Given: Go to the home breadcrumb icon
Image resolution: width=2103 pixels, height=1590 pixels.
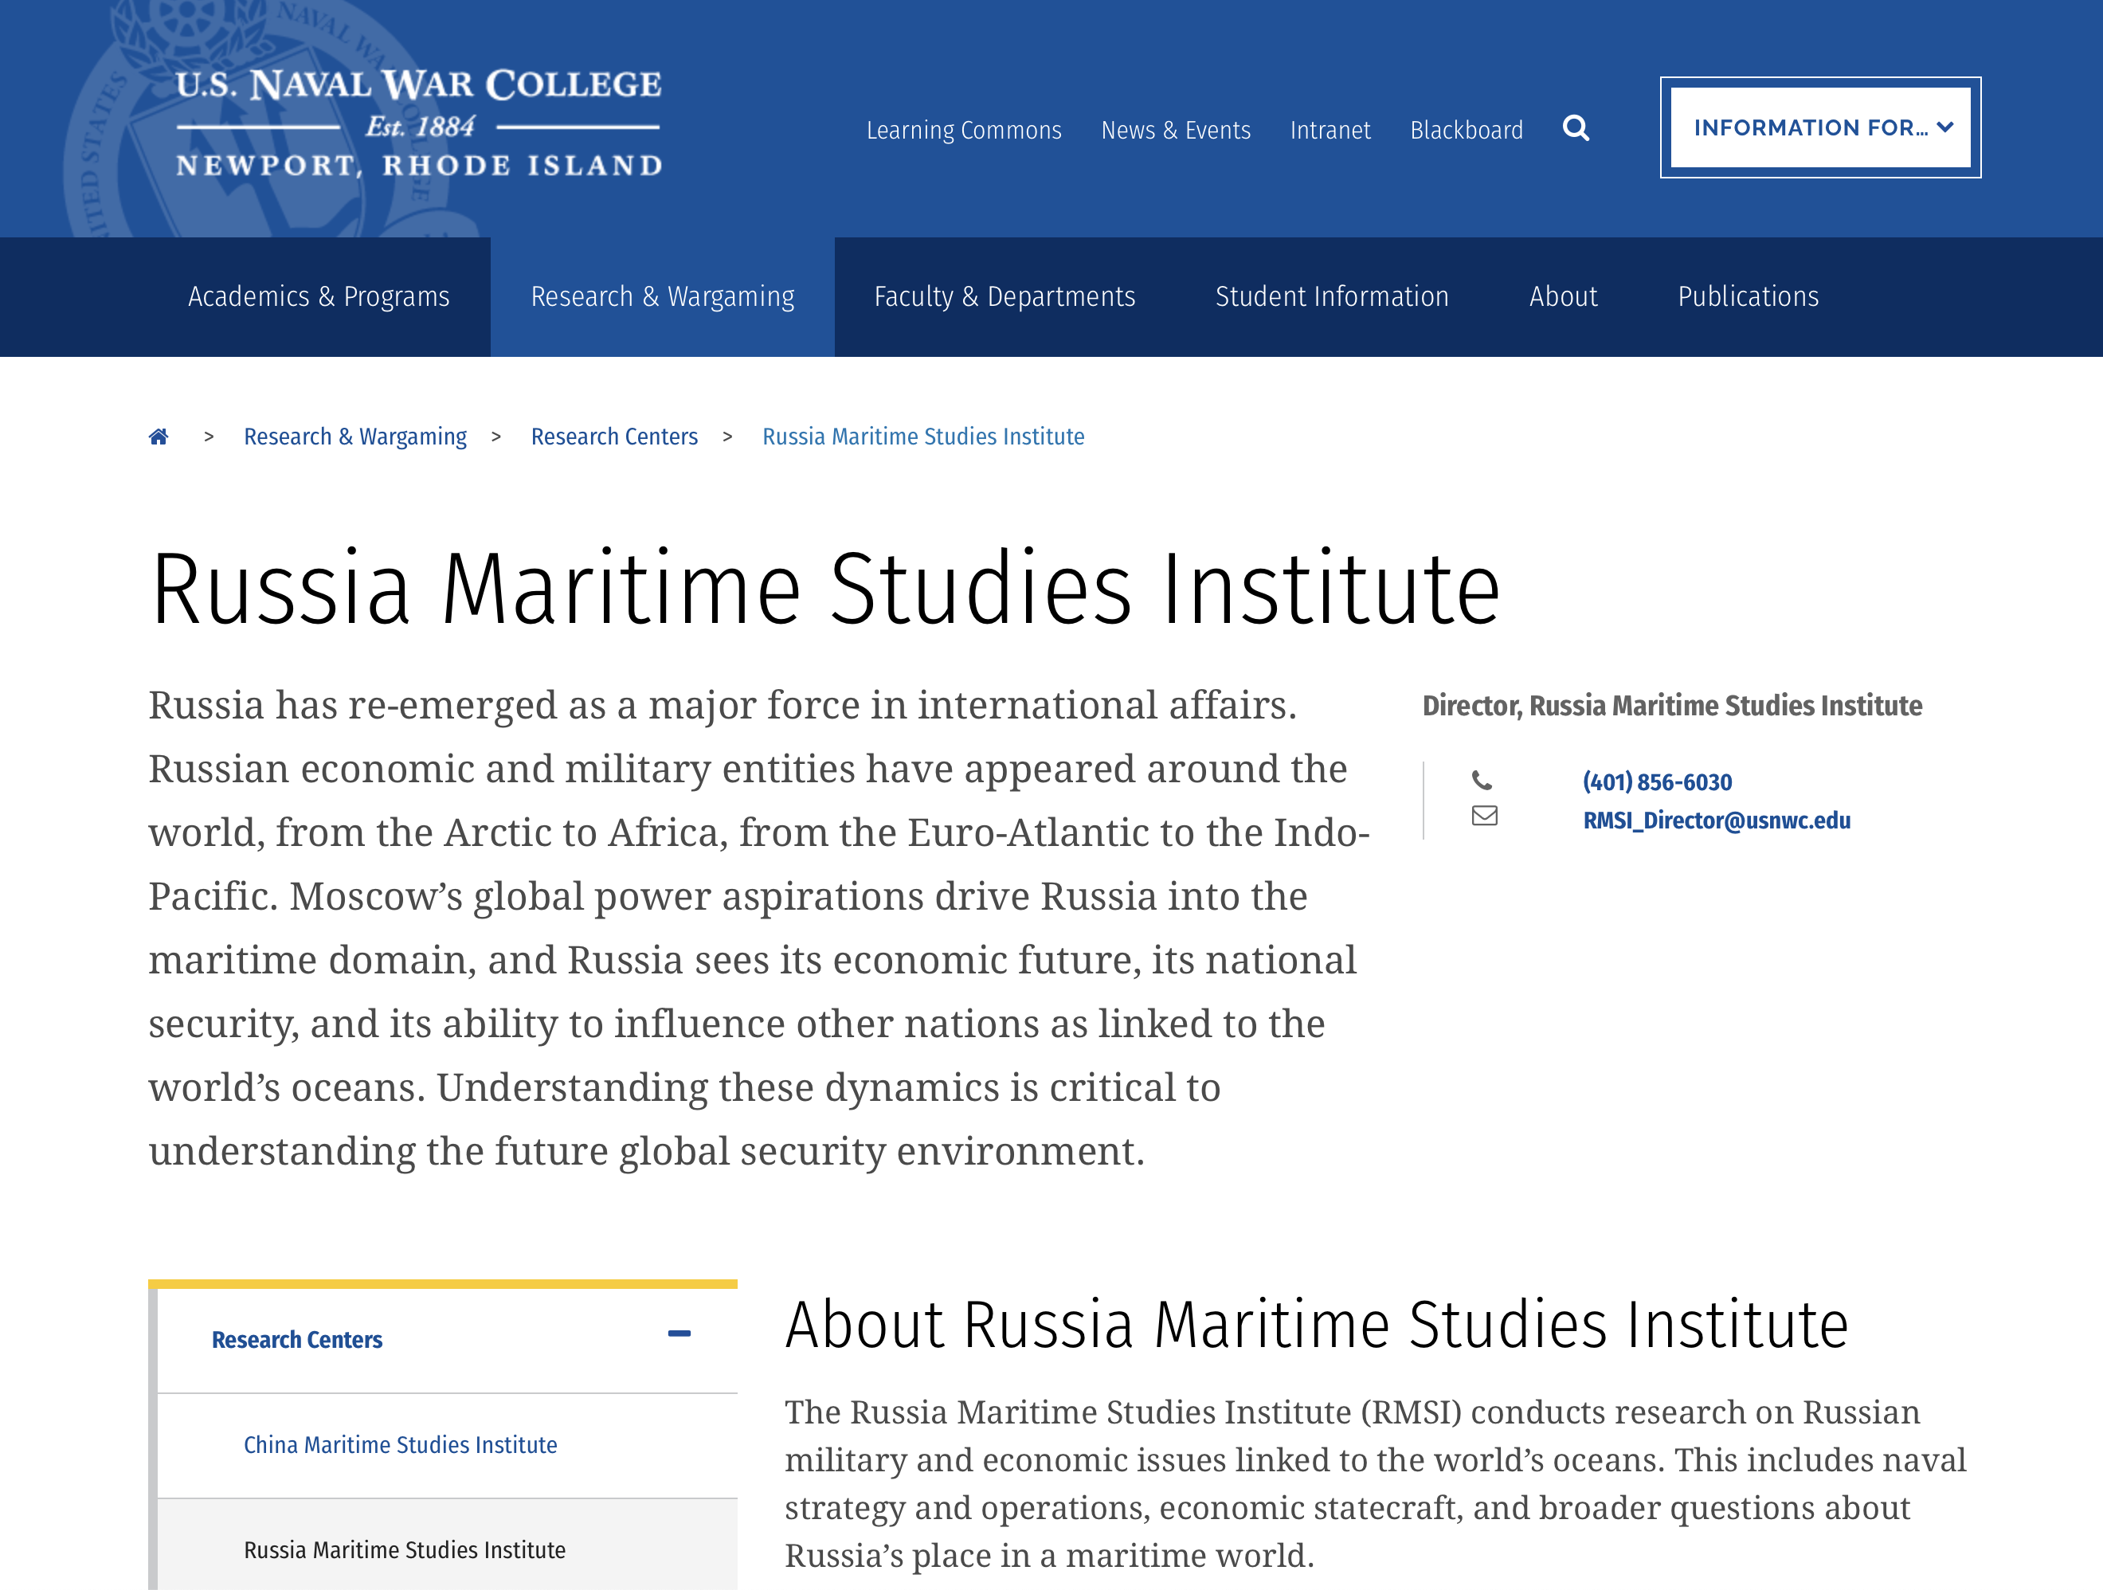Looking at the screenshot, I should point(159,437).
